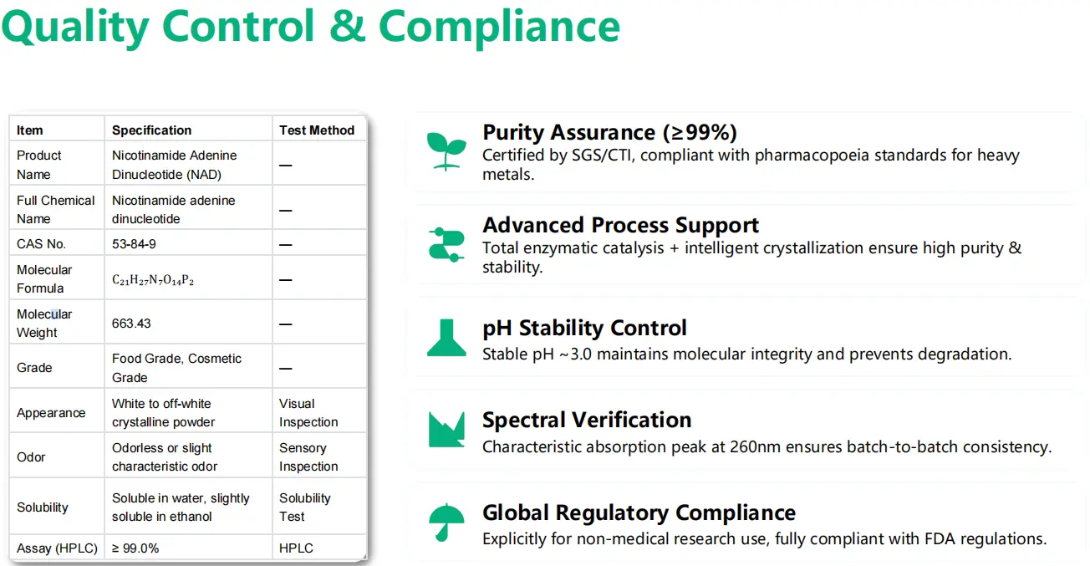Click the umbrella icon beside Global Regulatory Compliance
This screenshot has height=566, width=1090.
click(x=446, y=523)
